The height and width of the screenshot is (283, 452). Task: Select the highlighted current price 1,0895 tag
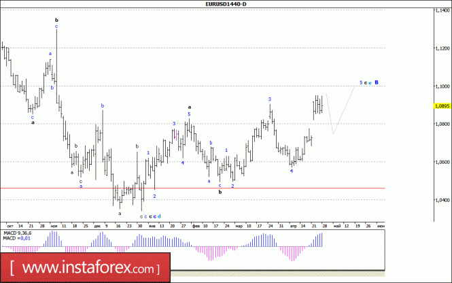pyautogui.click(x=442, y=106)
